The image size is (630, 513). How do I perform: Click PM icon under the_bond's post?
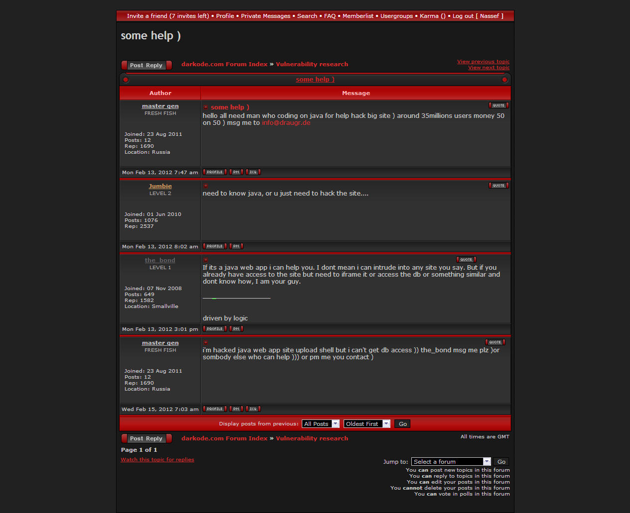click(236, 329)
